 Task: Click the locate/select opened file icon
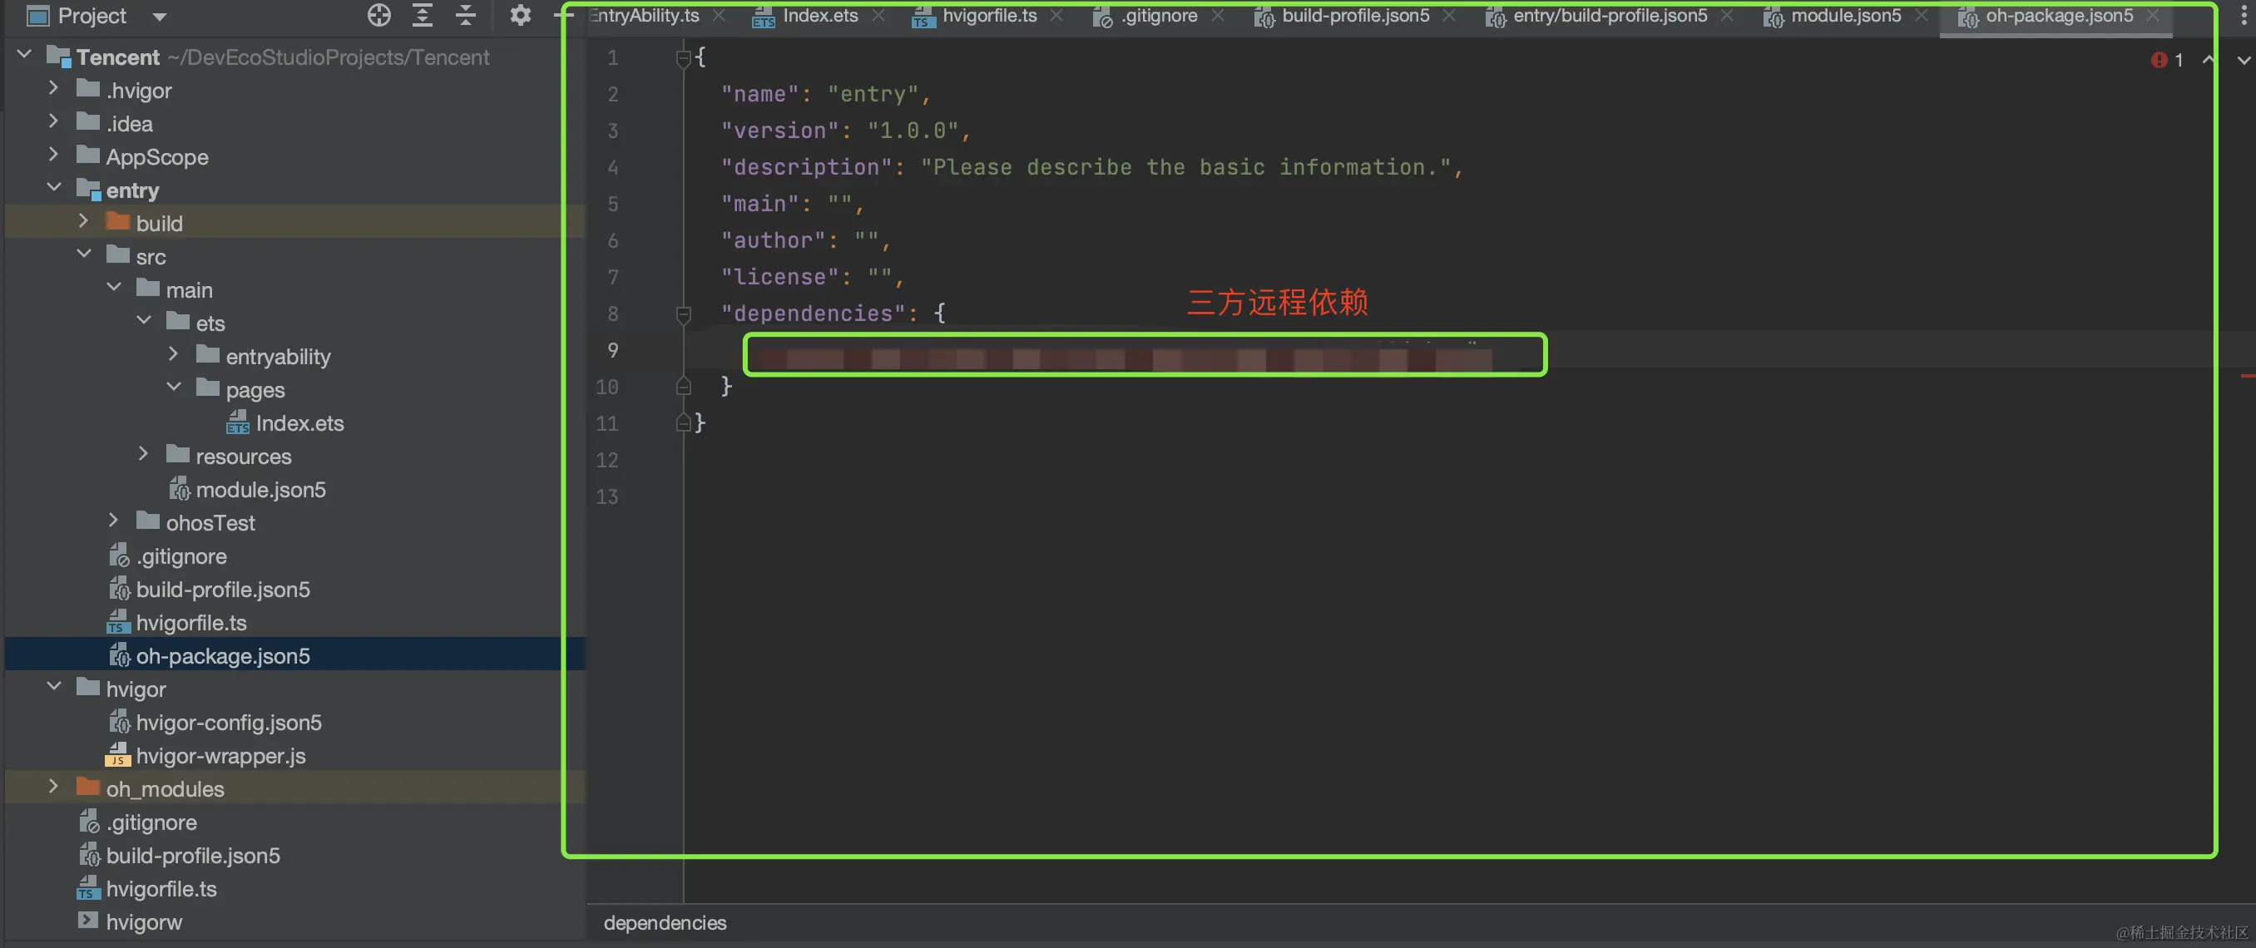(378, 15)
